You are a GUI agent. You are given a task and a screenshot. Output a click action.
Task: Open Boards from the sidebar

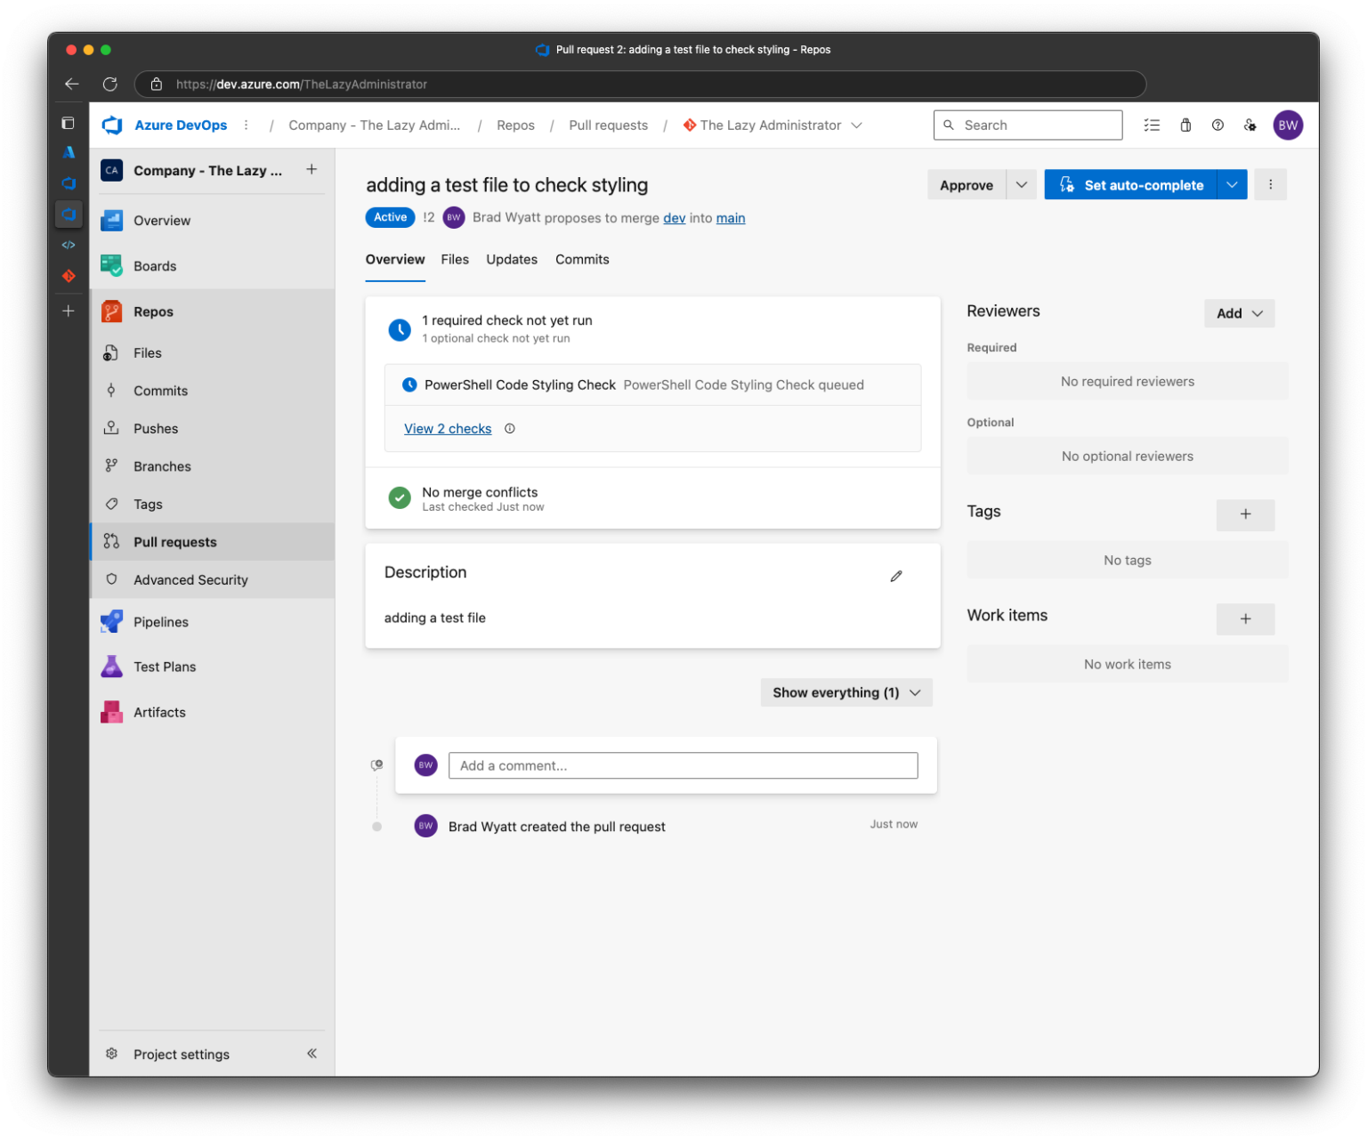click(155, 266)
